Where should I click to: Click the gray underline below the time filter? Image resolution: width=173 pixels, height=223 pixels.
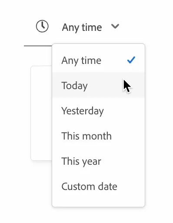pos(38,46)
